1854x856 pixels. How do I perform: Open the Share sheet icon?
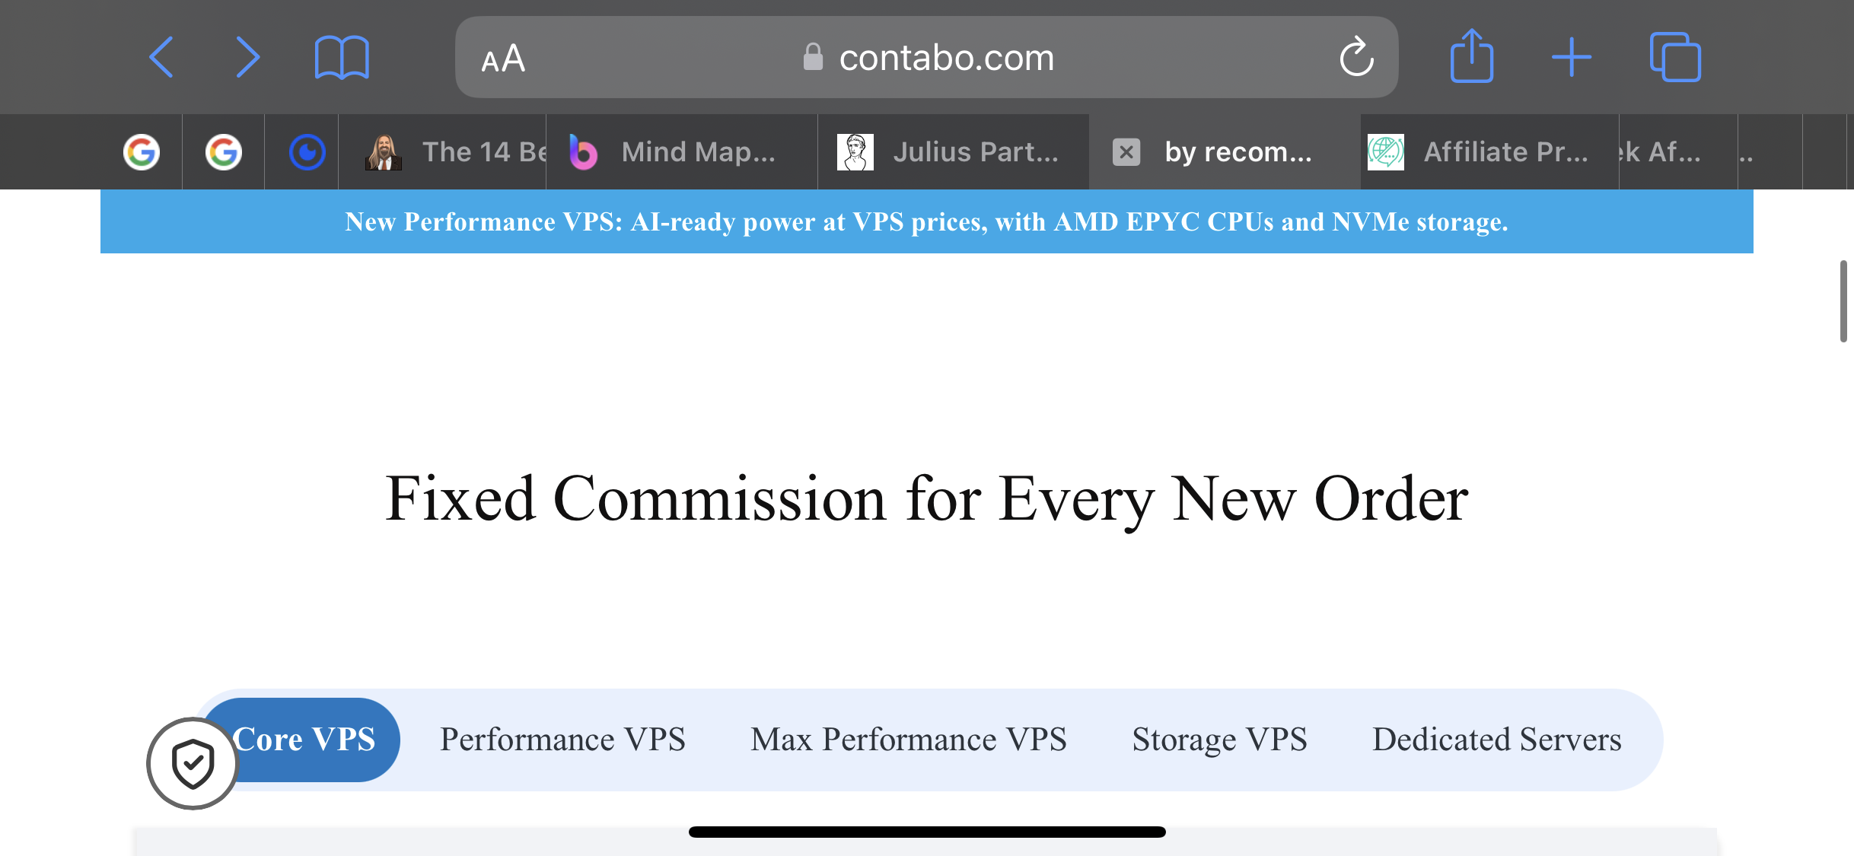pyautogui.click(x=1472, y=56)
